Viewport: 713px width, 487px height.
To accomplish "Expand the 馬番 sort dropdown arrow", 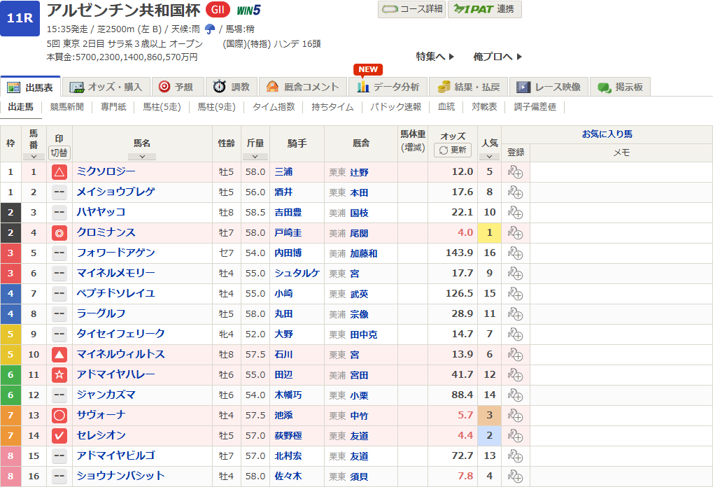I will (34, 157).
